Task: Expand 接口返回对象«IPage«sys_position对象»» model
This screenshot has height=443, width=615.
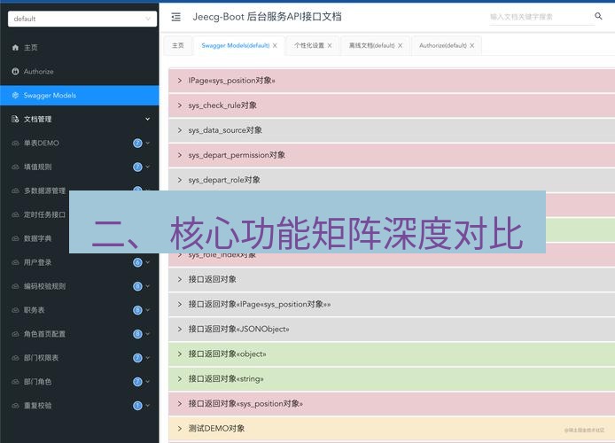Action: [392, 304]
